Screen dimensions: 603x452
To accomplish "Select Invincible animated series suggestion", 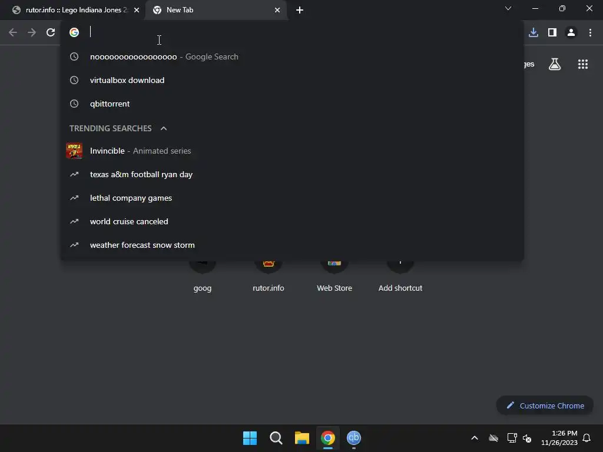I will [292, 151].
